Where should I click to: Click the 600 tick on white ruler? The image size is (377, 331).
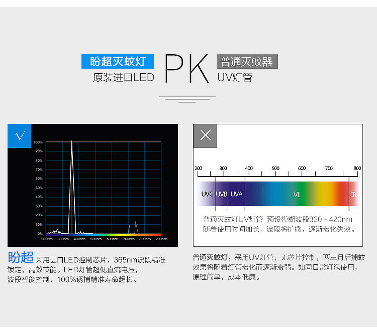pyautogui.click(x=302, y=168)
